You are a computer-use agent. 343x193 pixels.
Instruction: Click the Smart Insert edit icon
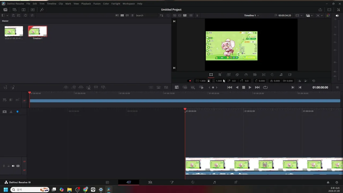[x=66, y=87]
